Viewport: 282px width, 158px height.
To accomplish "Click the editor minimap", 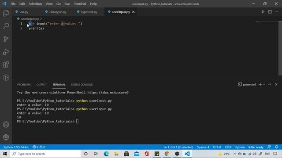I will (x=267, y=22).
